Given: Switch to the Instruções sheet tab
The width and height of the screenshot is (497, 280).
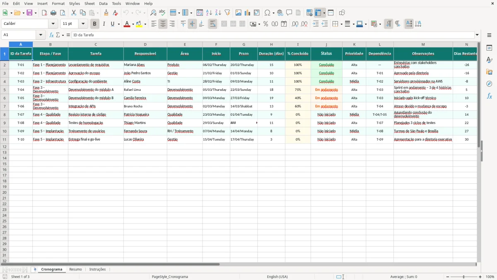Looking at the screenshot, I should pos(98,269).
